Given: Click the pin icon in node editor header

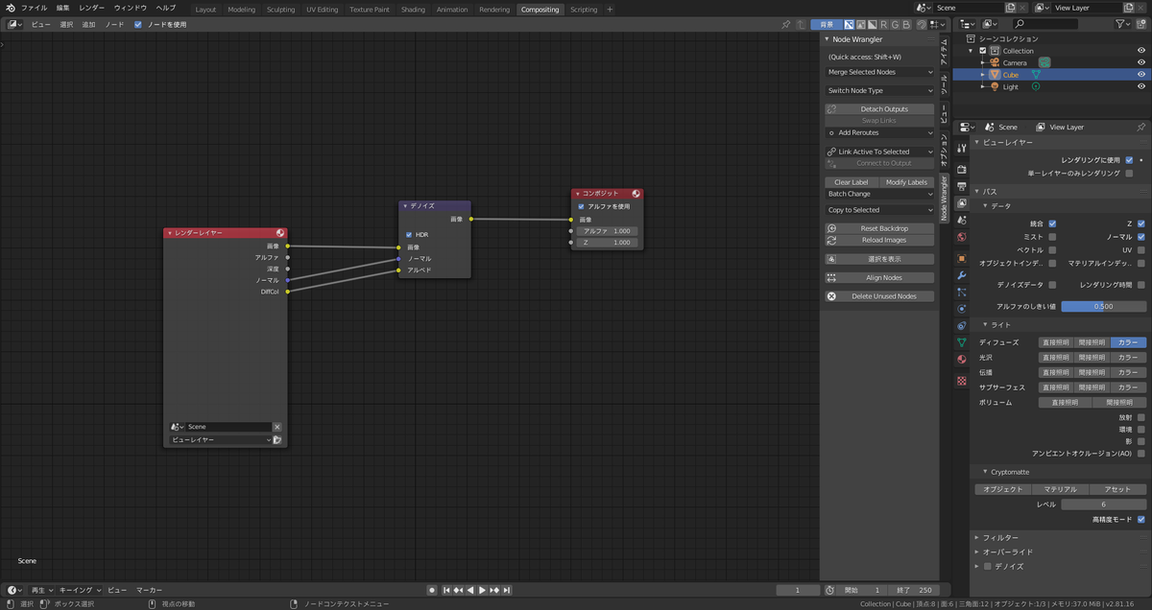Looking at the screenshot, I should [x=786, y=24].
